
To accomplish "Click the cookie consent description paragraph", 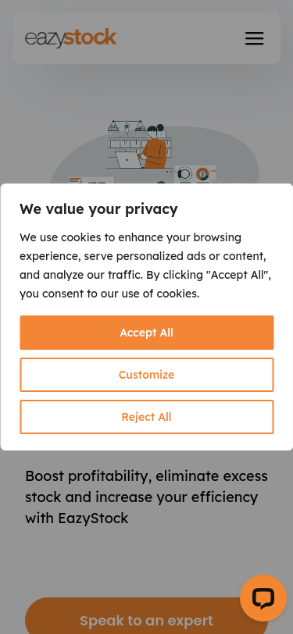I will (145, 265).
